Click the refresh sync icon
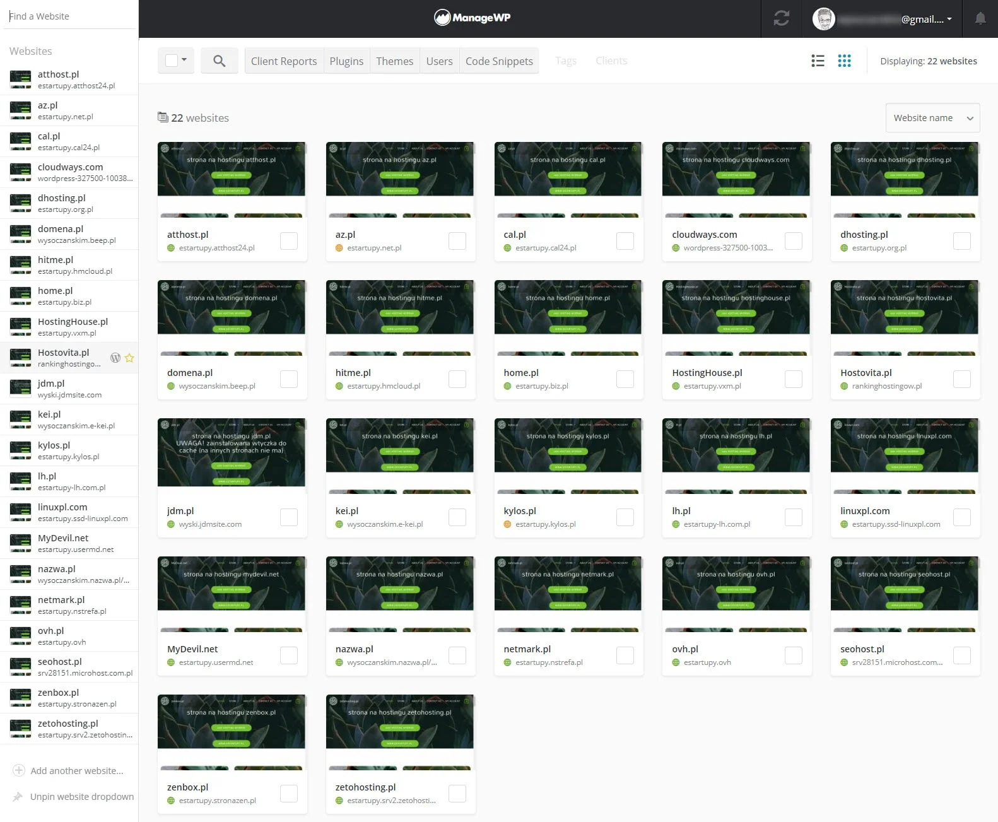The image size is (998, 822). 782,19
